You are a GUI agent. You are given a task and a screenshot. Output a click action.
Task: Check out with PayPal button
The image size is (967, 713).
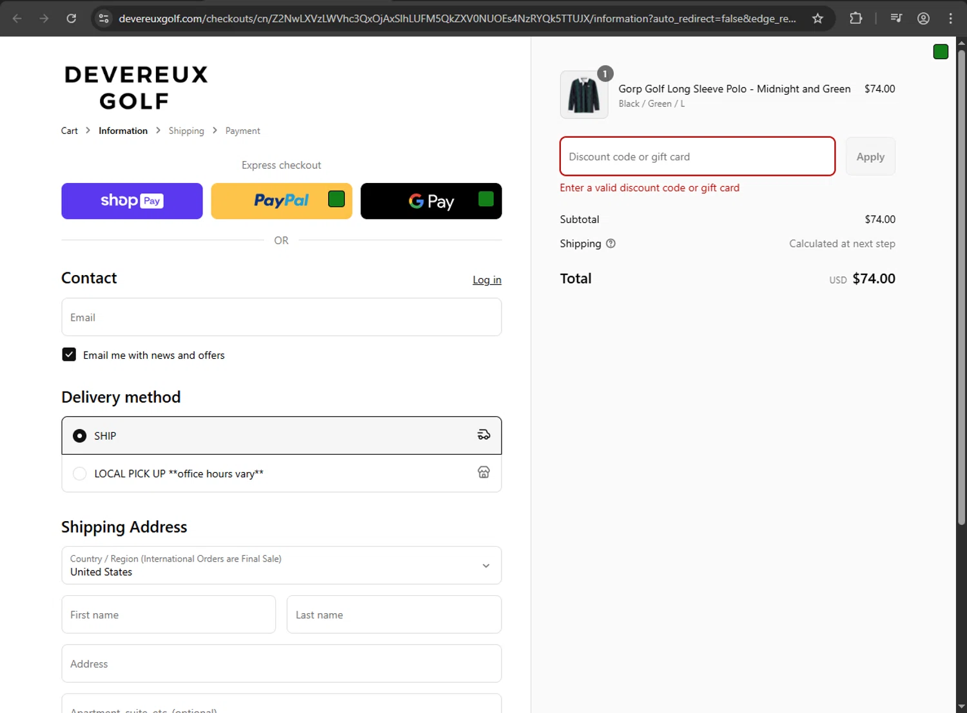[282, 201]
